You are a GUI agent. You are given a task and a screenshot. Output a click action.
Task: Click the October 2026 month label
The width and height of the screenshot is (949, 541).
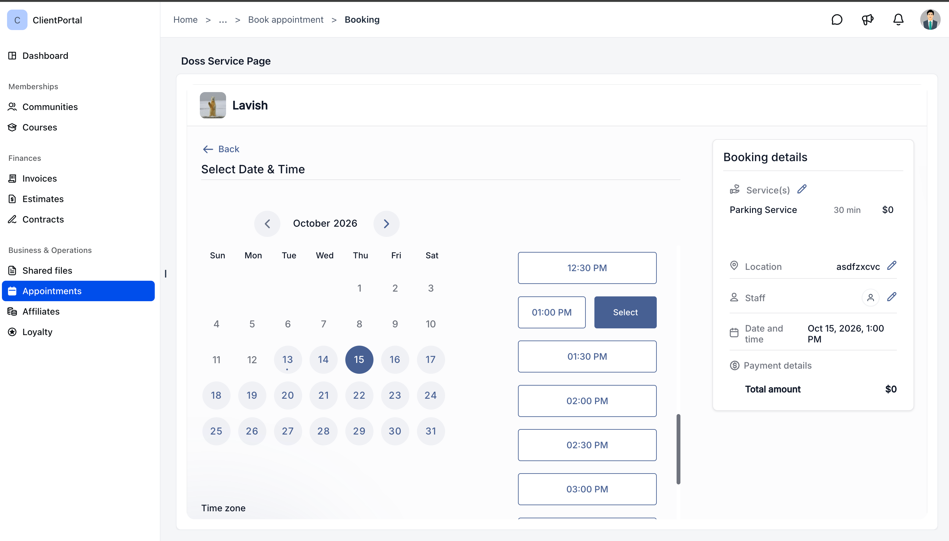(x=325, y=224)
